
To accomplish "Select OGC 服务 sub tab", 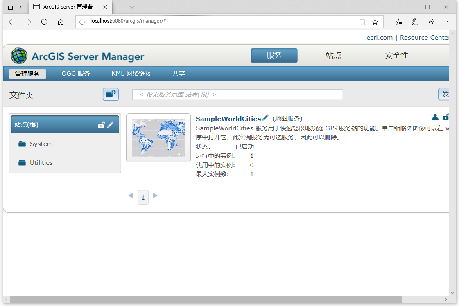I will 76,74.
